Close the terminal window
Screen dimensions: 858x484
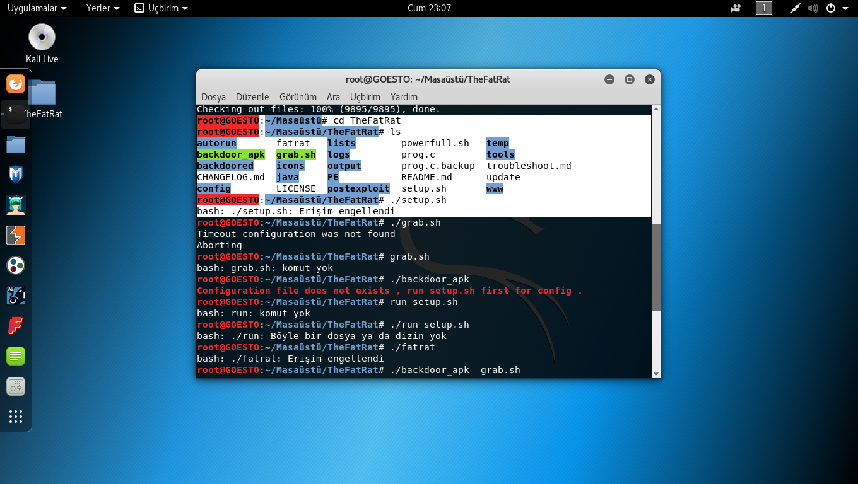pos(650,79)
